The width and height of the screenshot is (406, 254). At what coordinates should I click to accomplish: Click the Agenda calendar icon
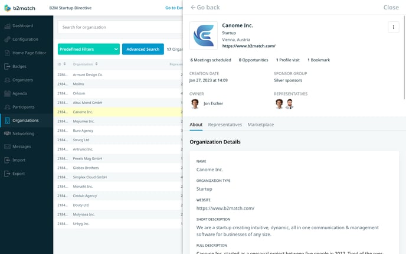click(x=7, y=93)
